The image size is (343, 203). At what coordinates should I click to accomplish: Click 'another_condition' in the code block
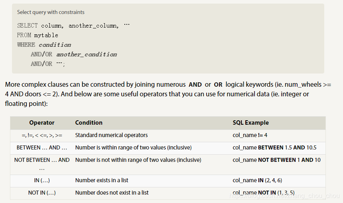(x=87, y=54)
